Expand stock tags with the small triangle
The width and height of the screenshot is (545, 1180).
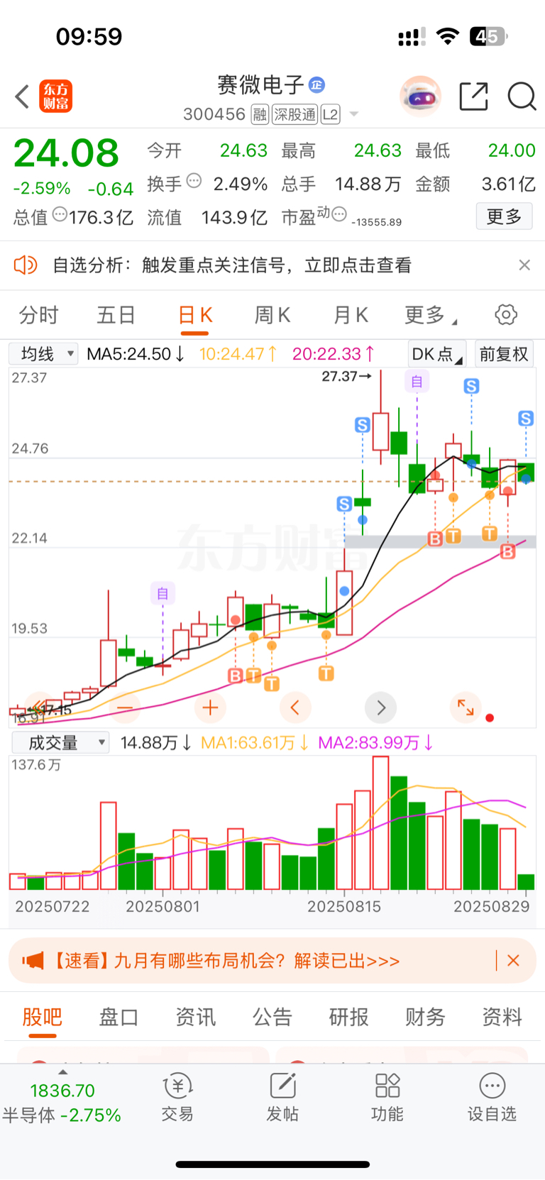pyautogui.click(x=353, y=114)
